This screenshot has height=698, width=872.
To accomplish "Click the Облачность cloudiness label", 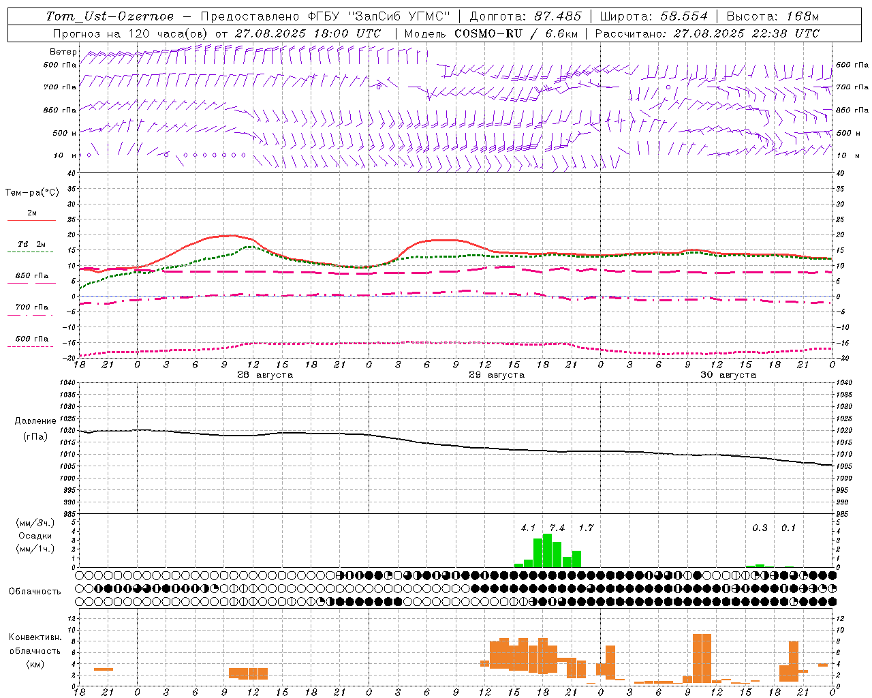I will coord(35,591).
